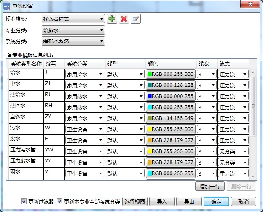263x212 pixels.
Task: Toggle the 更新过滤器 checkbox
Action: click(24, 201)
